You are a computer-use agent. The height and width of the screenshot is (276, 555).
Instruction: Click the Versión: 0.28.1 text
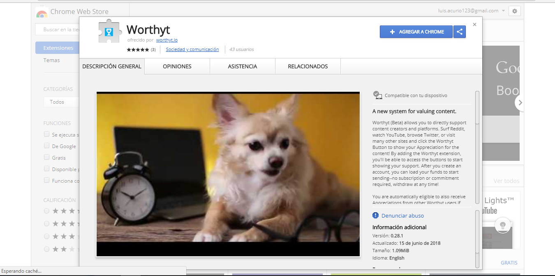point(388,236)
